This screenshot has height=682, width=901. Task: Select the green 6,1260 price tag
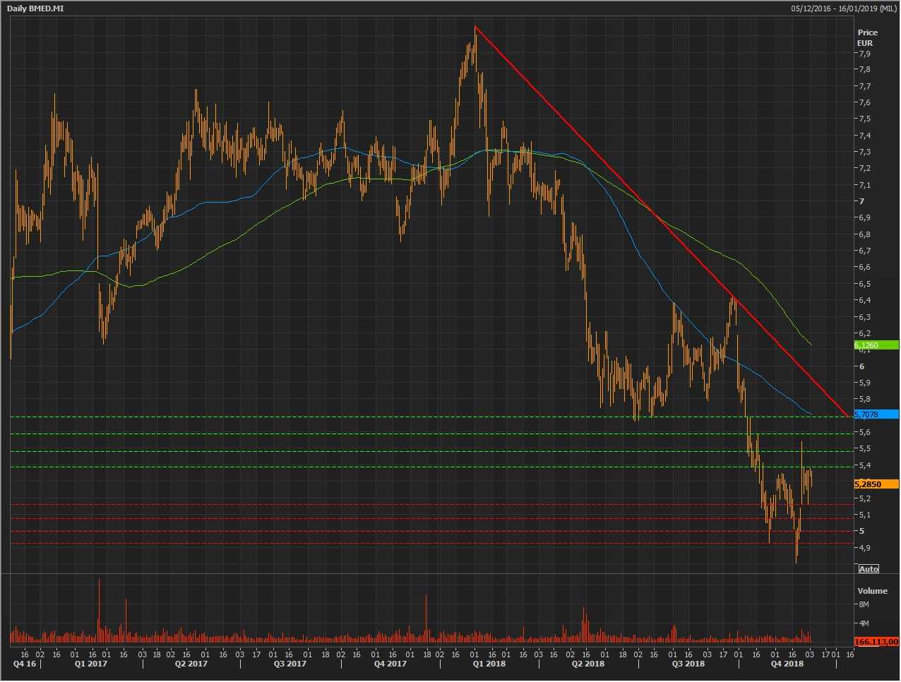point(876,345)
